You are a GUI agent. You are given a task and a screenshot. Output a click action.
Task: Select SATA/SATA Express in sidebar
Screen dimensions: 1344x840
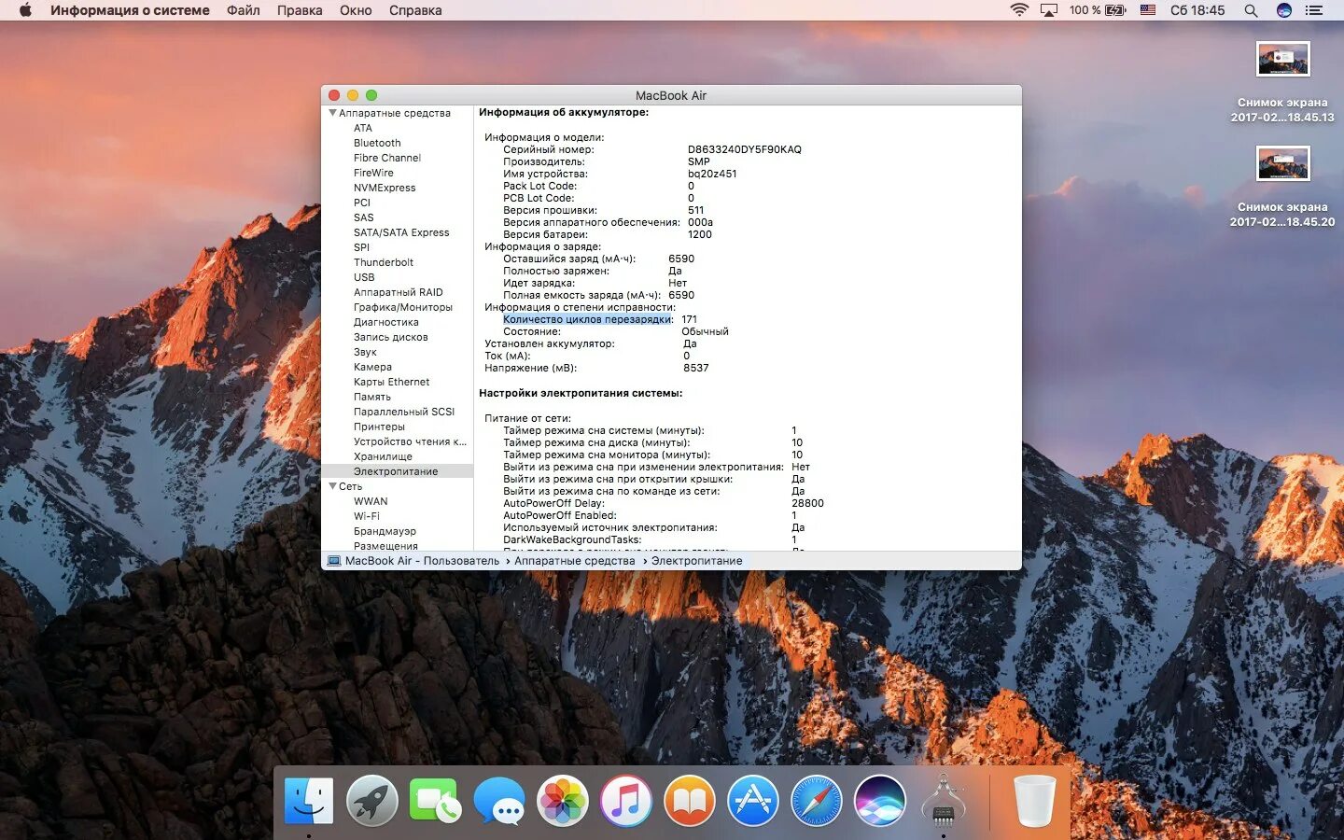(401, 232)
